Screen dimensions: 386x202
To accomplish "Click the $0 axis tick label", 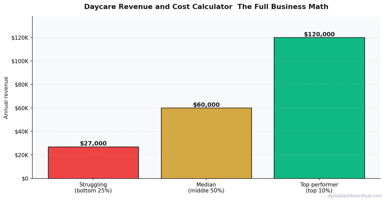I will (25, 179).
